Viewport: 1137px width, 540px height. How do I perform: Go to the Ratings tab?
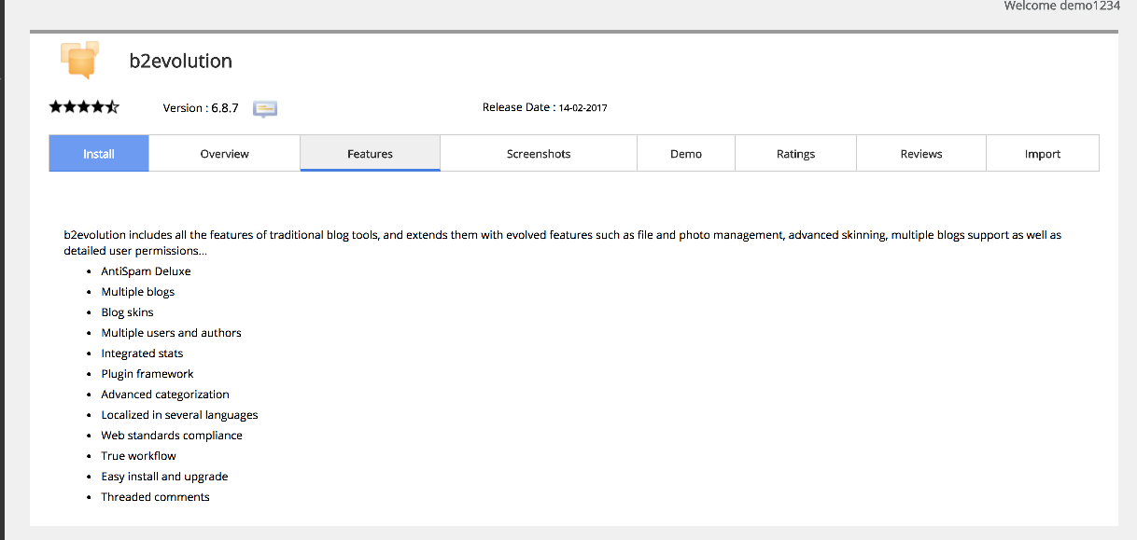pyautogui.click(x=796, y=154)
